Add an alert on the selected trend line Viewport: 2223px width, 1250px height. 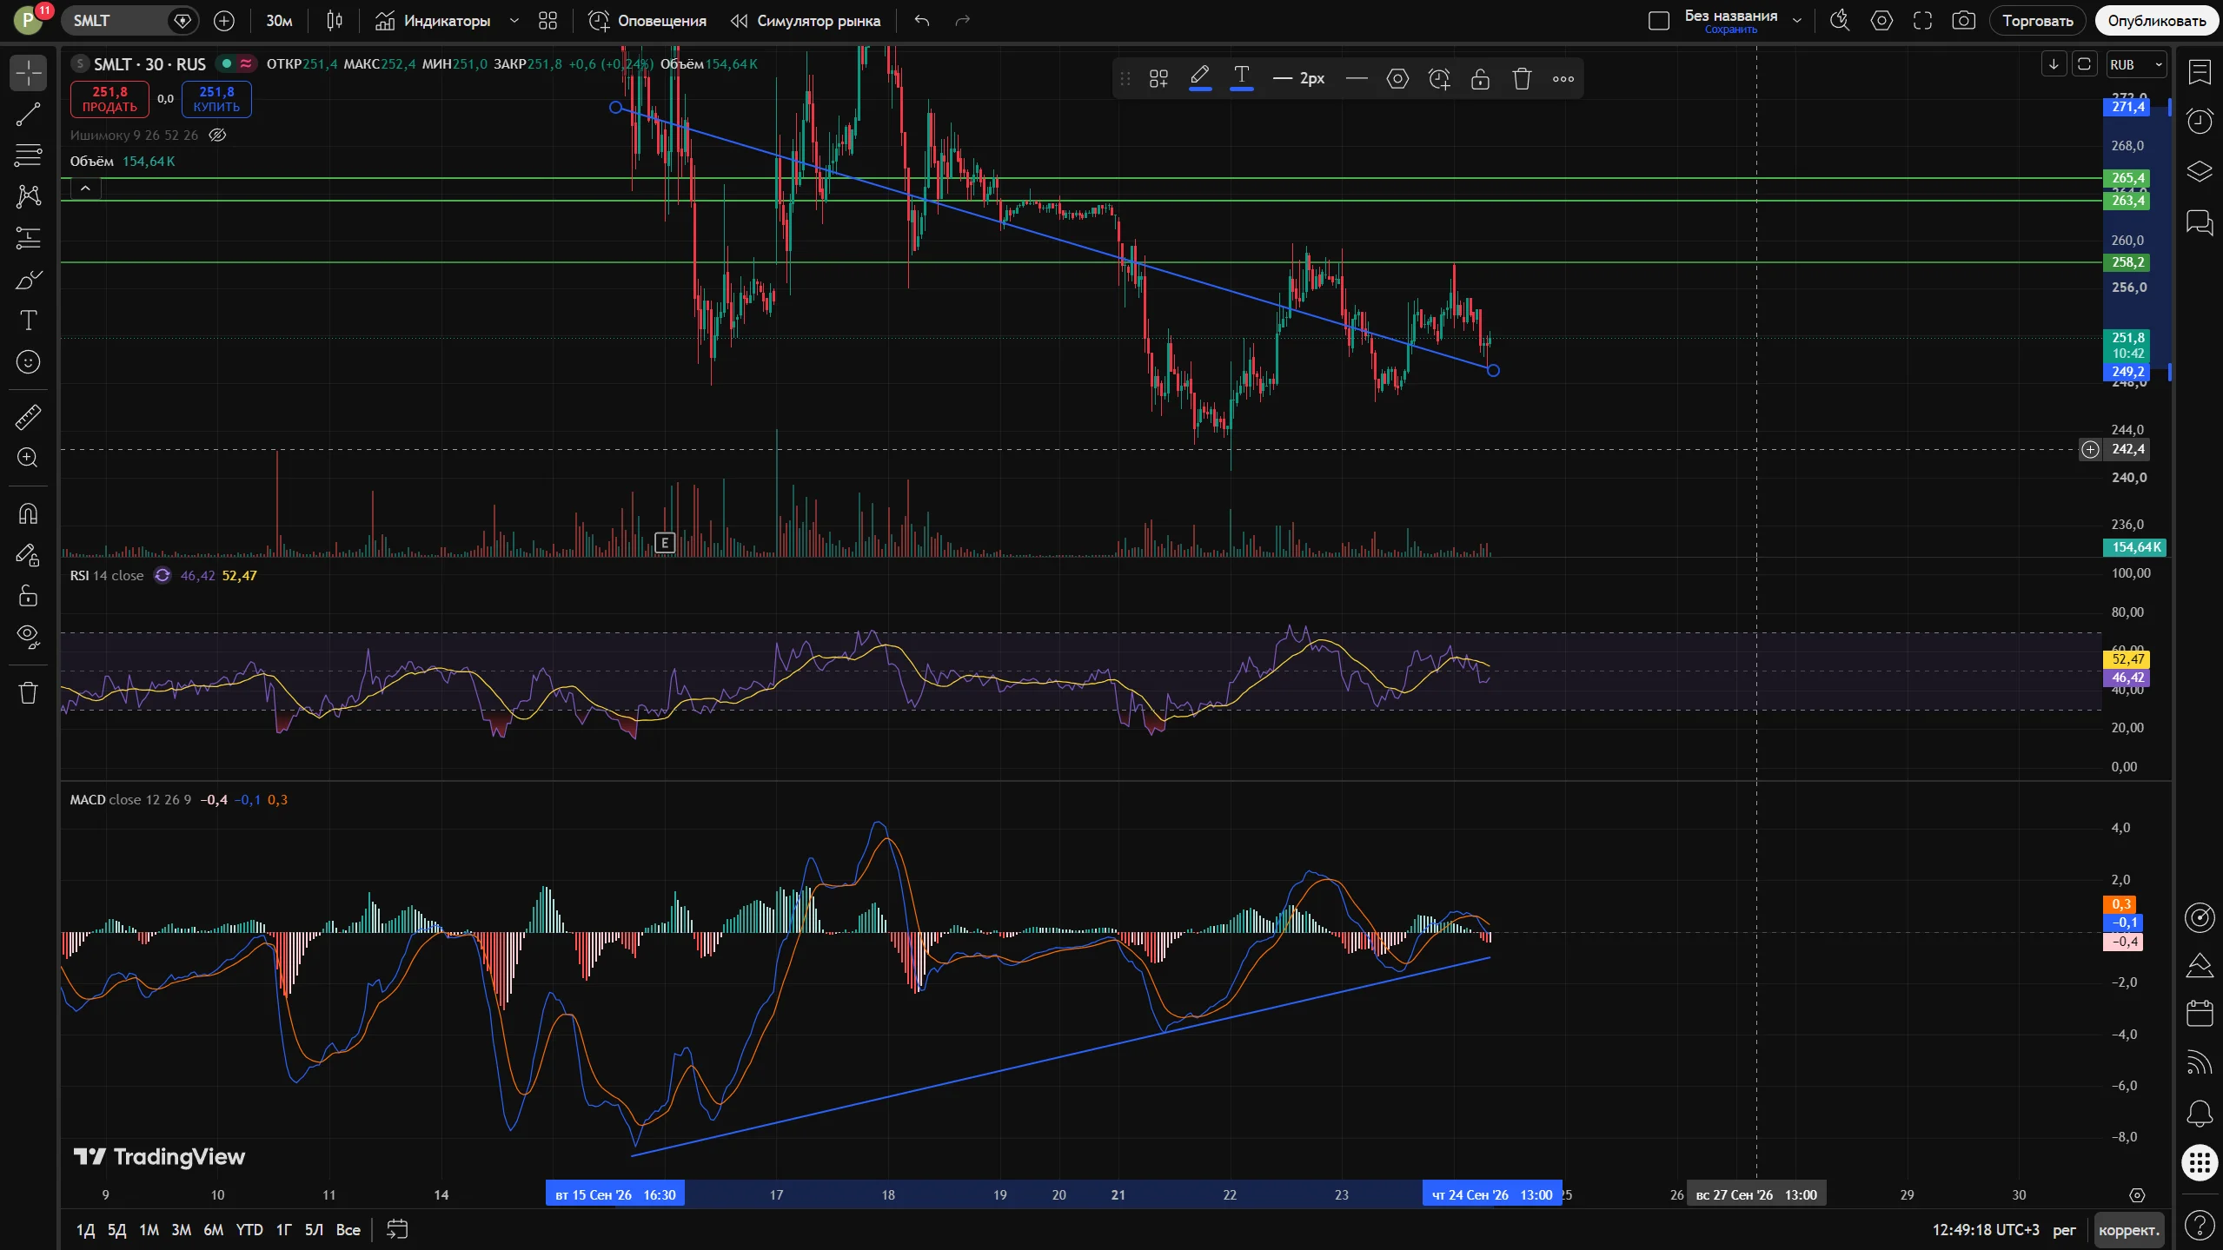coord(1439,79)
